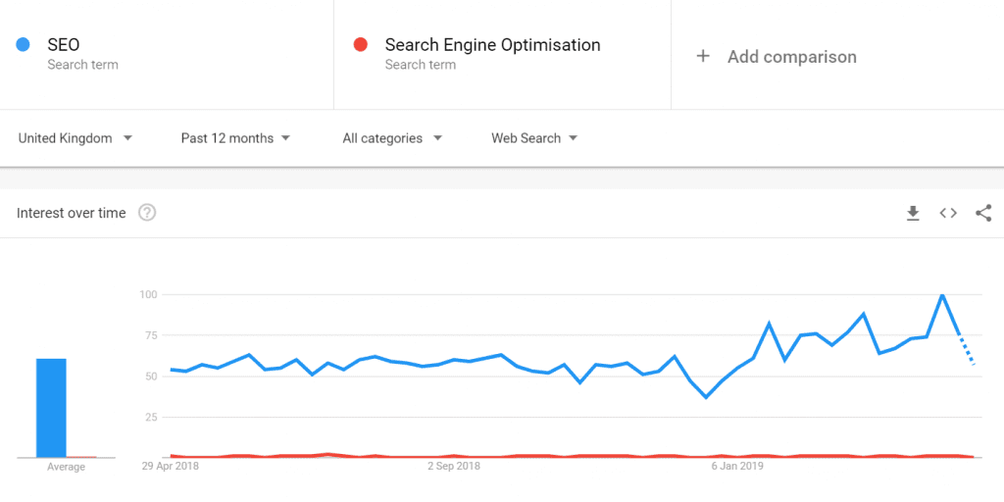1004x502 pixels.
Task: Select the 6 Jan 2019 axis label
Action: [737, 466]
